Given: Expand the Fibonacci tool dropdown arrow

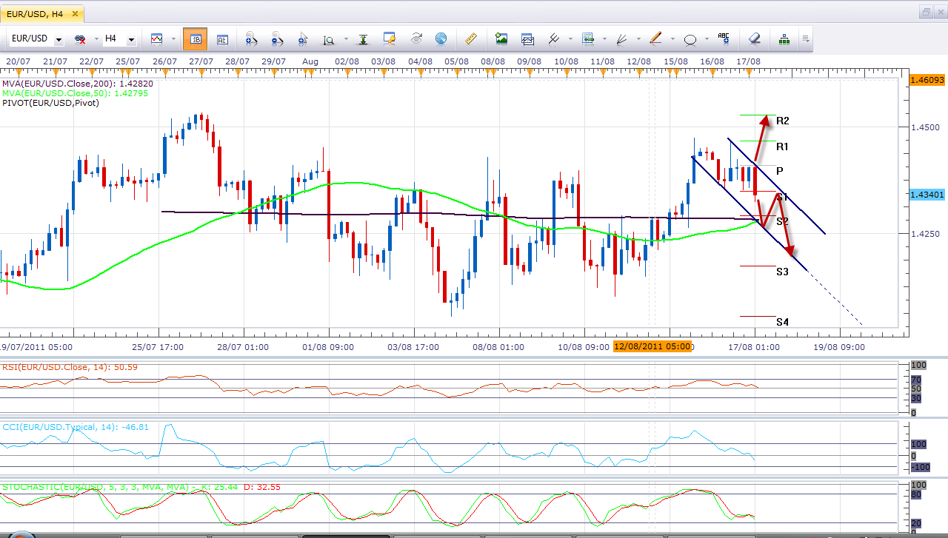Looking at the screenshot, I should pyautogui.click(x=605, y=39).
